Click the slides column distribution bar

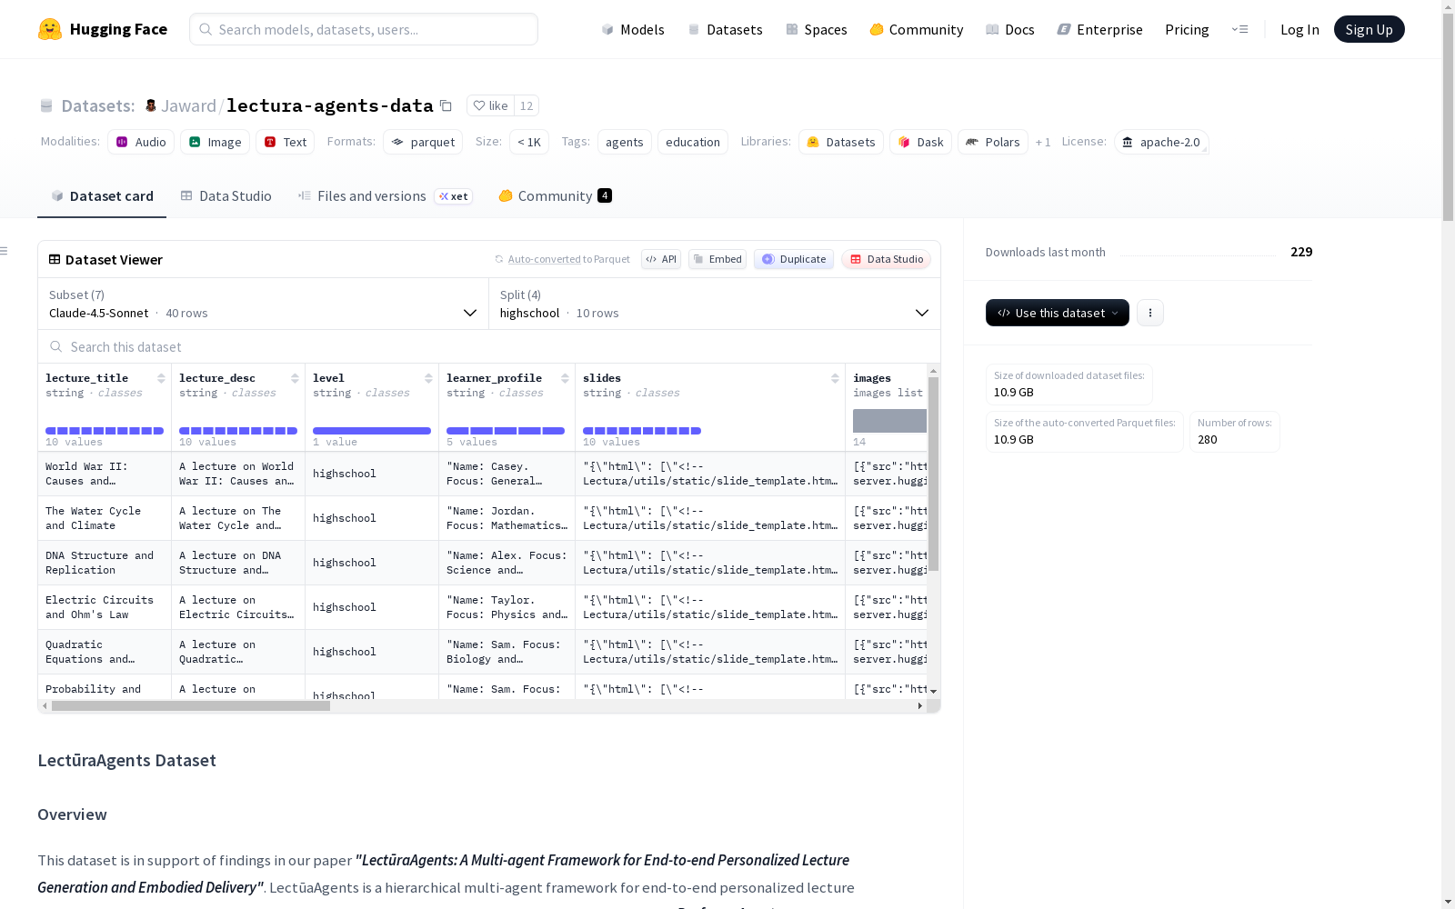(x=642, y=431)
